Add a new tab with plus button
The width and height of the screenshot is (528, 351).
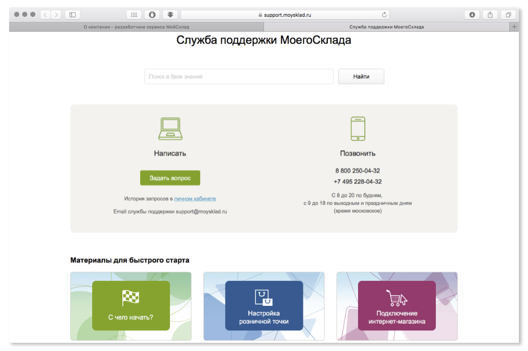(x=514, y=26)
